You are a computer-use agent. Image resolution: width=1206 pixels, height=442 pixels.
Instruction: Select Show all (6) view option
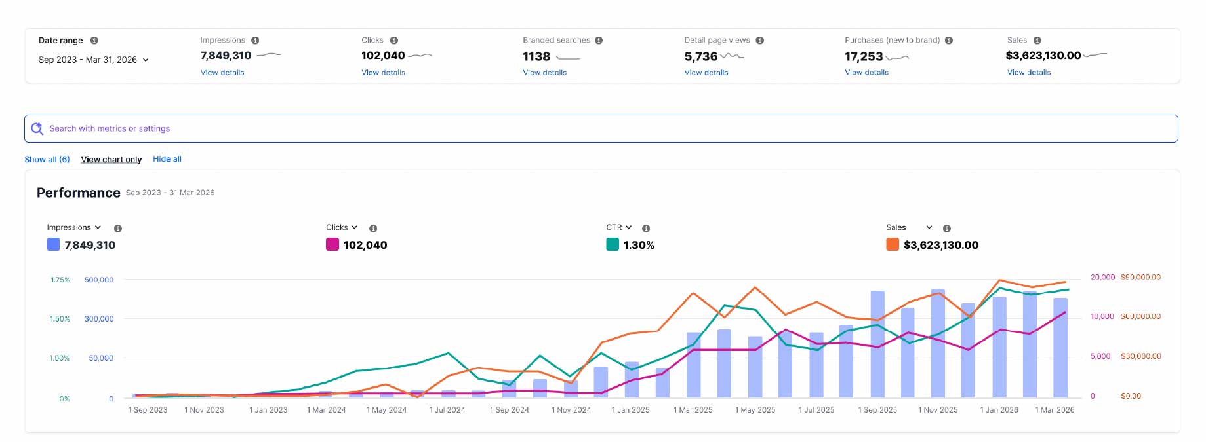pos(47,159)
